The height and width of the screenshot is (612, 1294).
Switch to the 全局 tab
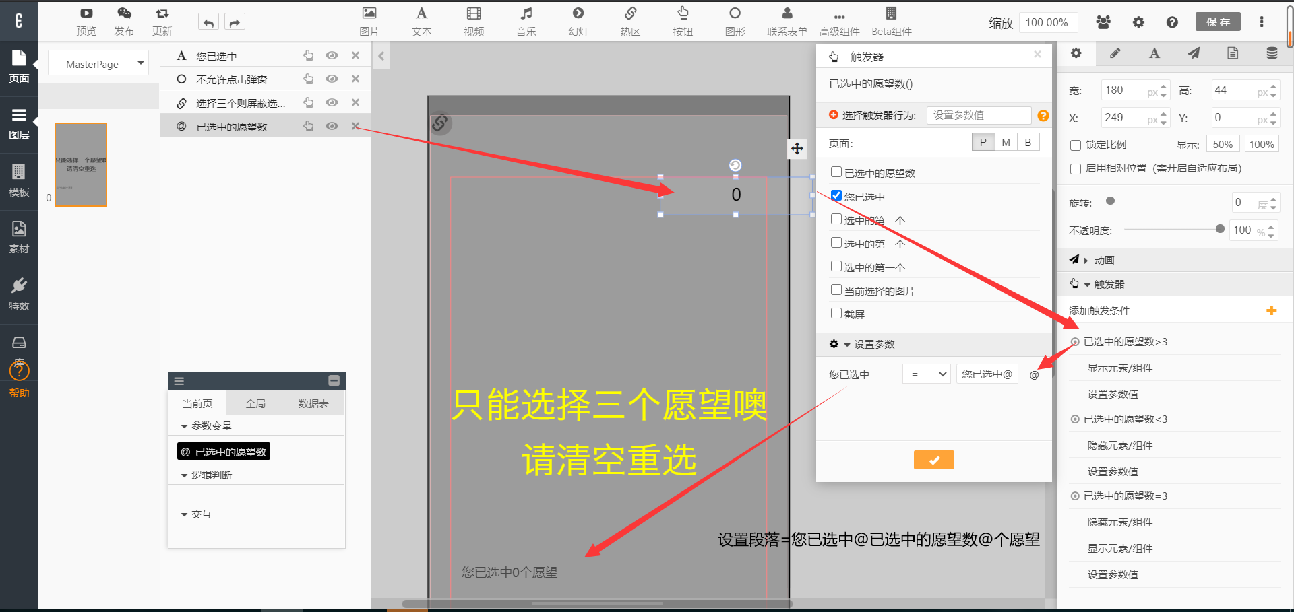255,403
